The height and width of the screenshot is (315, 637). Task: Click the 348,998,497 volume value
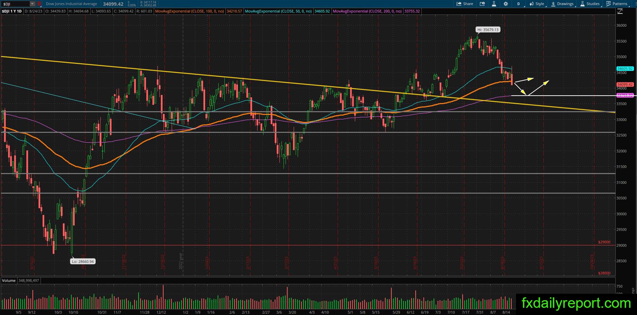(x=28, y=281)
